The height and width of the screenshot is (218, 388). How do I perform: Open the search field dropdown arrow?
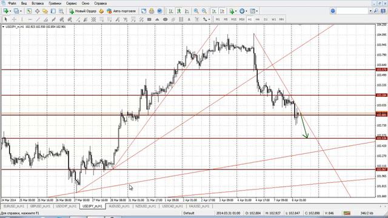370,11
